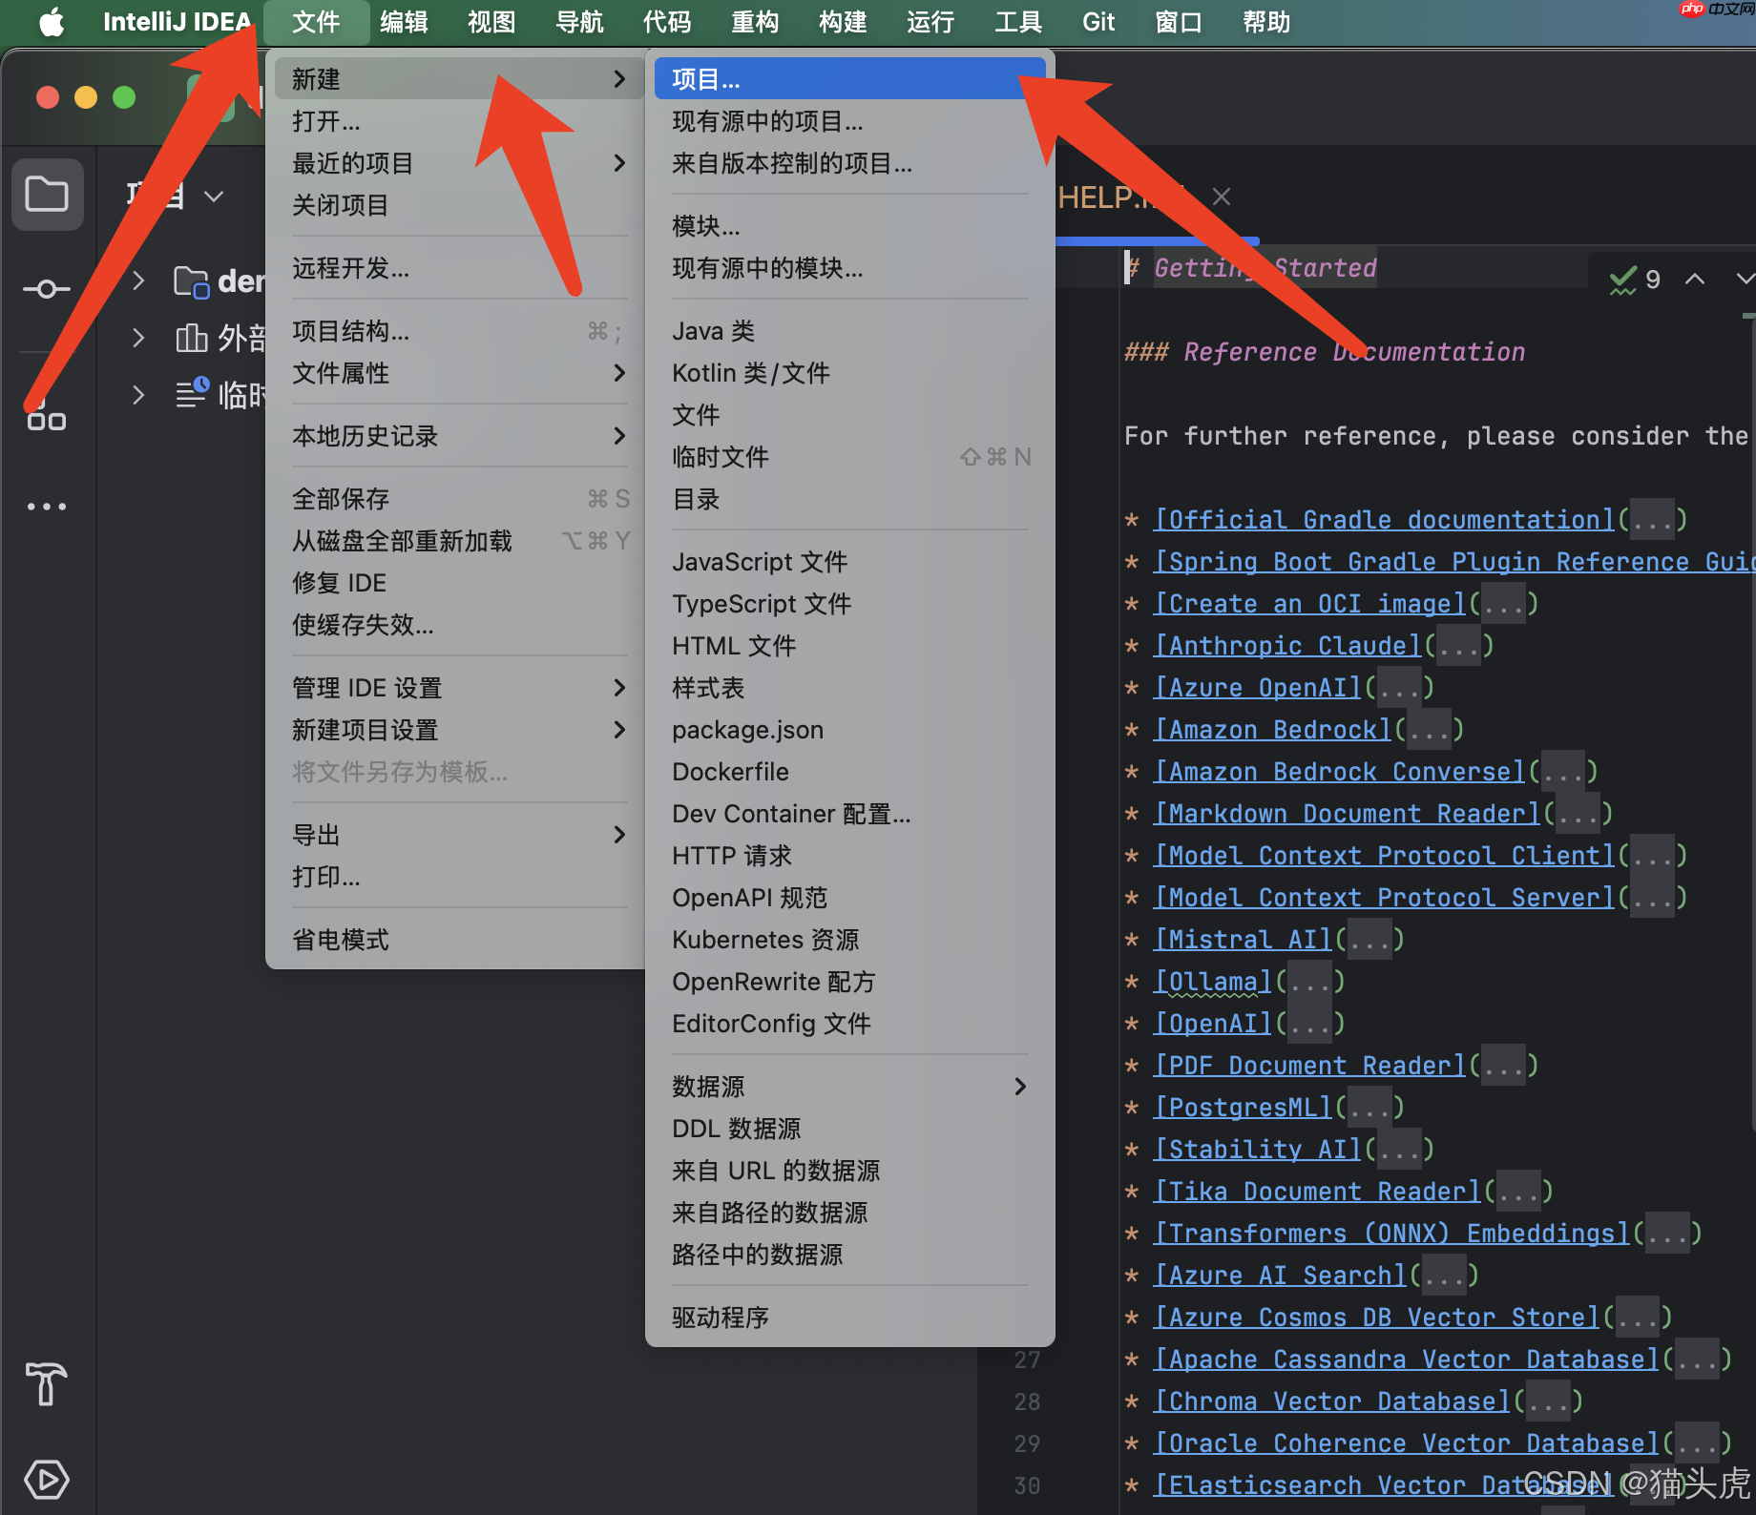The image size is (1756, 1515).
Task: Open the Commit tool window
Action: (x=48, y=288)
